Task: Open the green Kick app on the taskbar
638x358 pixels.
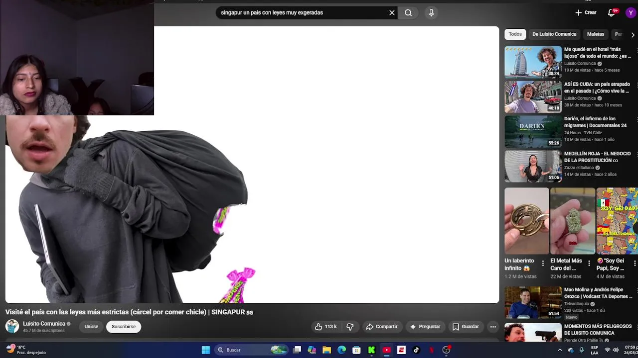Action: [371, 350]
